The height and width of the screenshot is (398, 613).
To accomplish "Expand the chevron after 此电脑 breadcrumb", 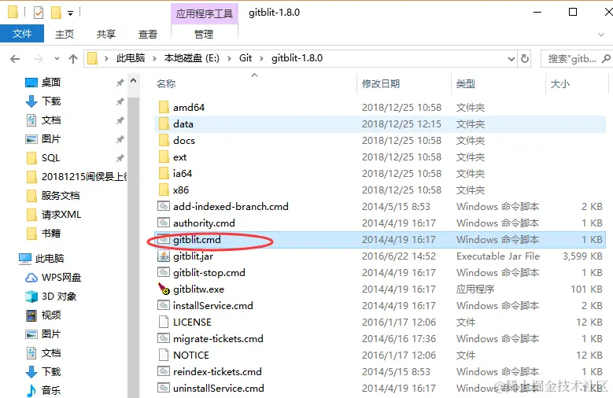I will (154, 59).
